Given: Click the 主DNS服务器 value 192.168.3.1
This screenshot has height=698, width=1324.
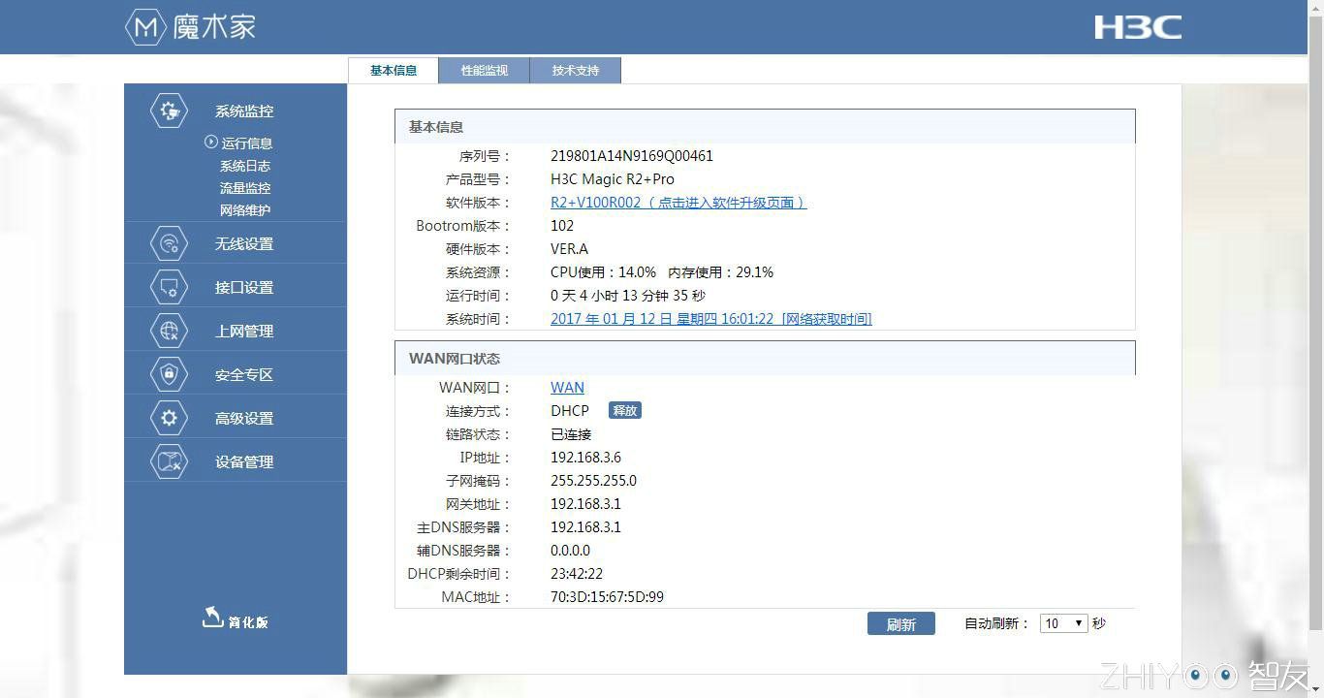Looking at the screenshot, I should (585, 527).
